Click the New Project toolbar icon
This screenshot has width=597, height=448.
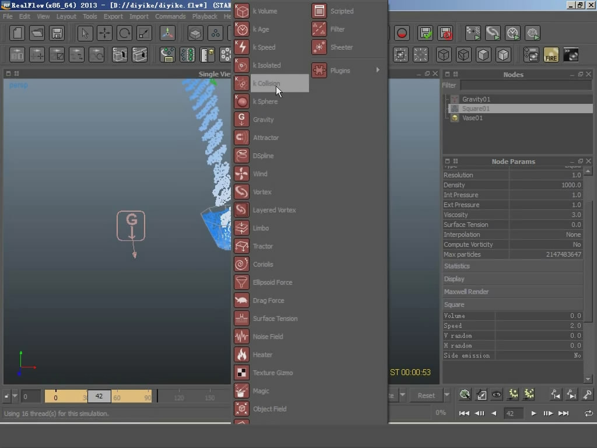17,33
